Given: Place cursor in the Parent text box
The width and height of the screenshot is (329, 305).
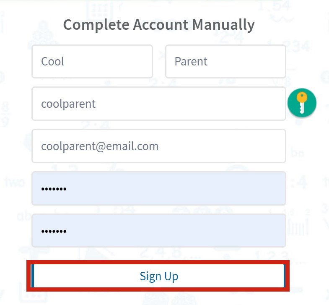Looking at the screenshot, I should click(225, 62).
